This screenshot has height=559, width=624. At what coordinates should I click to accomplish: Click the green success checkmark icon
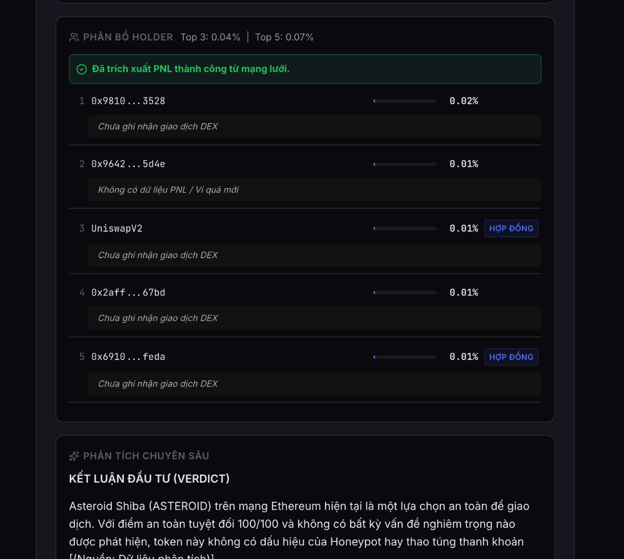pyautogui.click(x=82, y=69)
